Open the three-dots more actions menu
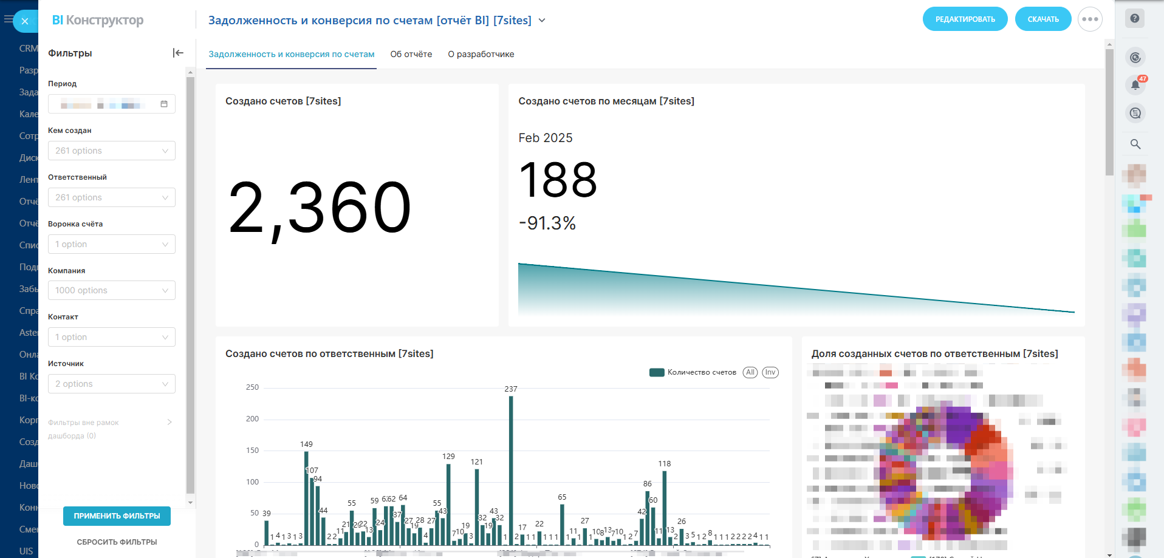 (x=1090, y=19)
